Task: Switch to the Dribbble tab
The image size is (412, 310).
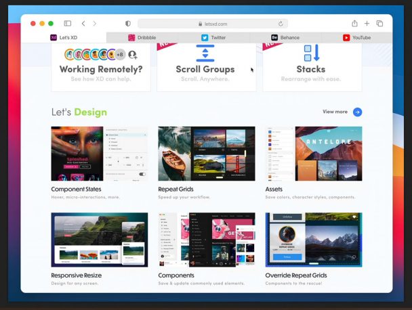Action: 142,38
